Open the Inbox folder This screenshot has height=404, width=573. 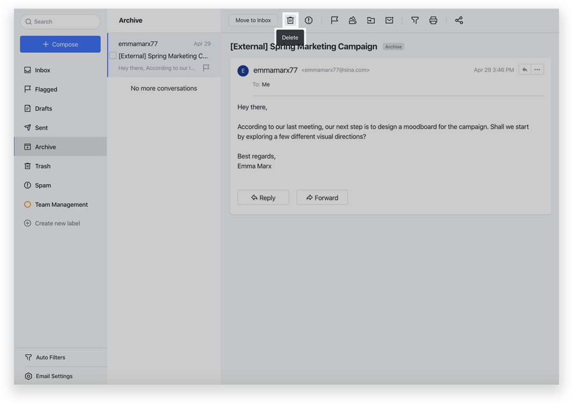(42, 70)
